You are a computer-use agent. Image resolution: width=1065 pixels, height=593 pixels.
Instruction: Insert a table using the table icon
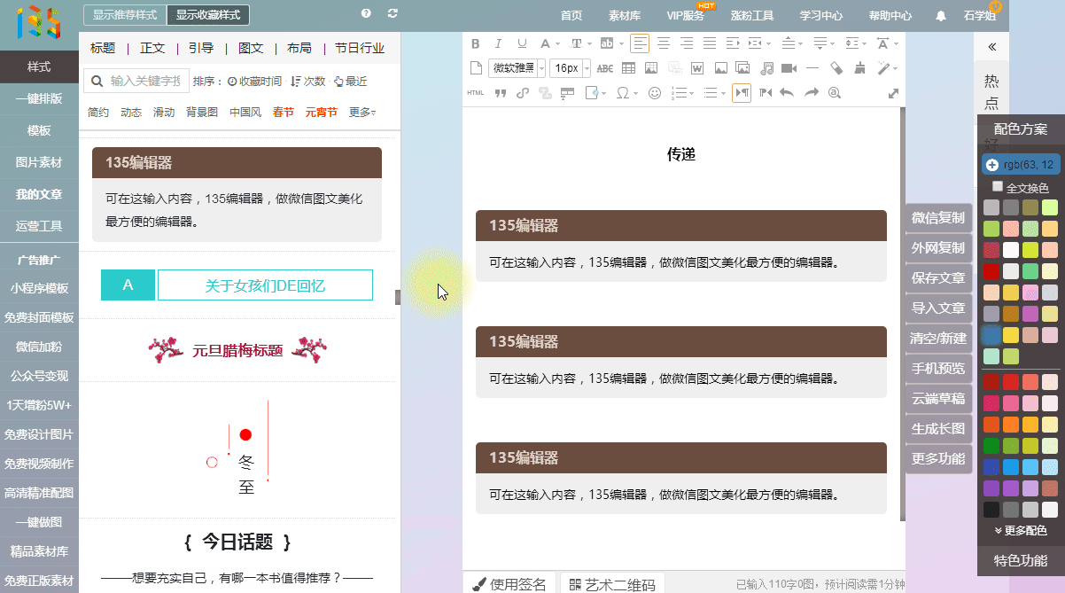coord(628,68)
